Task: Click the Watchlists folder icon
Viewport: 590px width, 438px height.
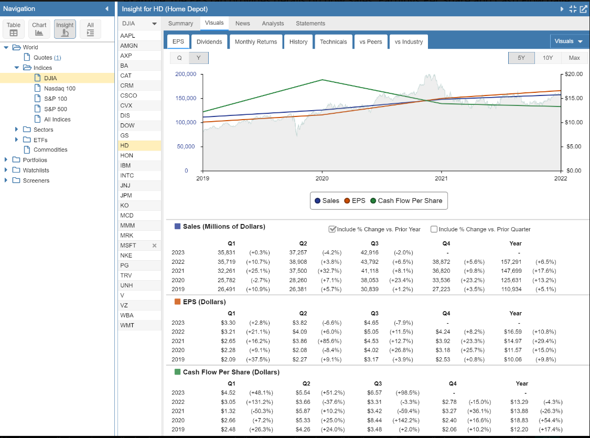Action: coord(16,170)
